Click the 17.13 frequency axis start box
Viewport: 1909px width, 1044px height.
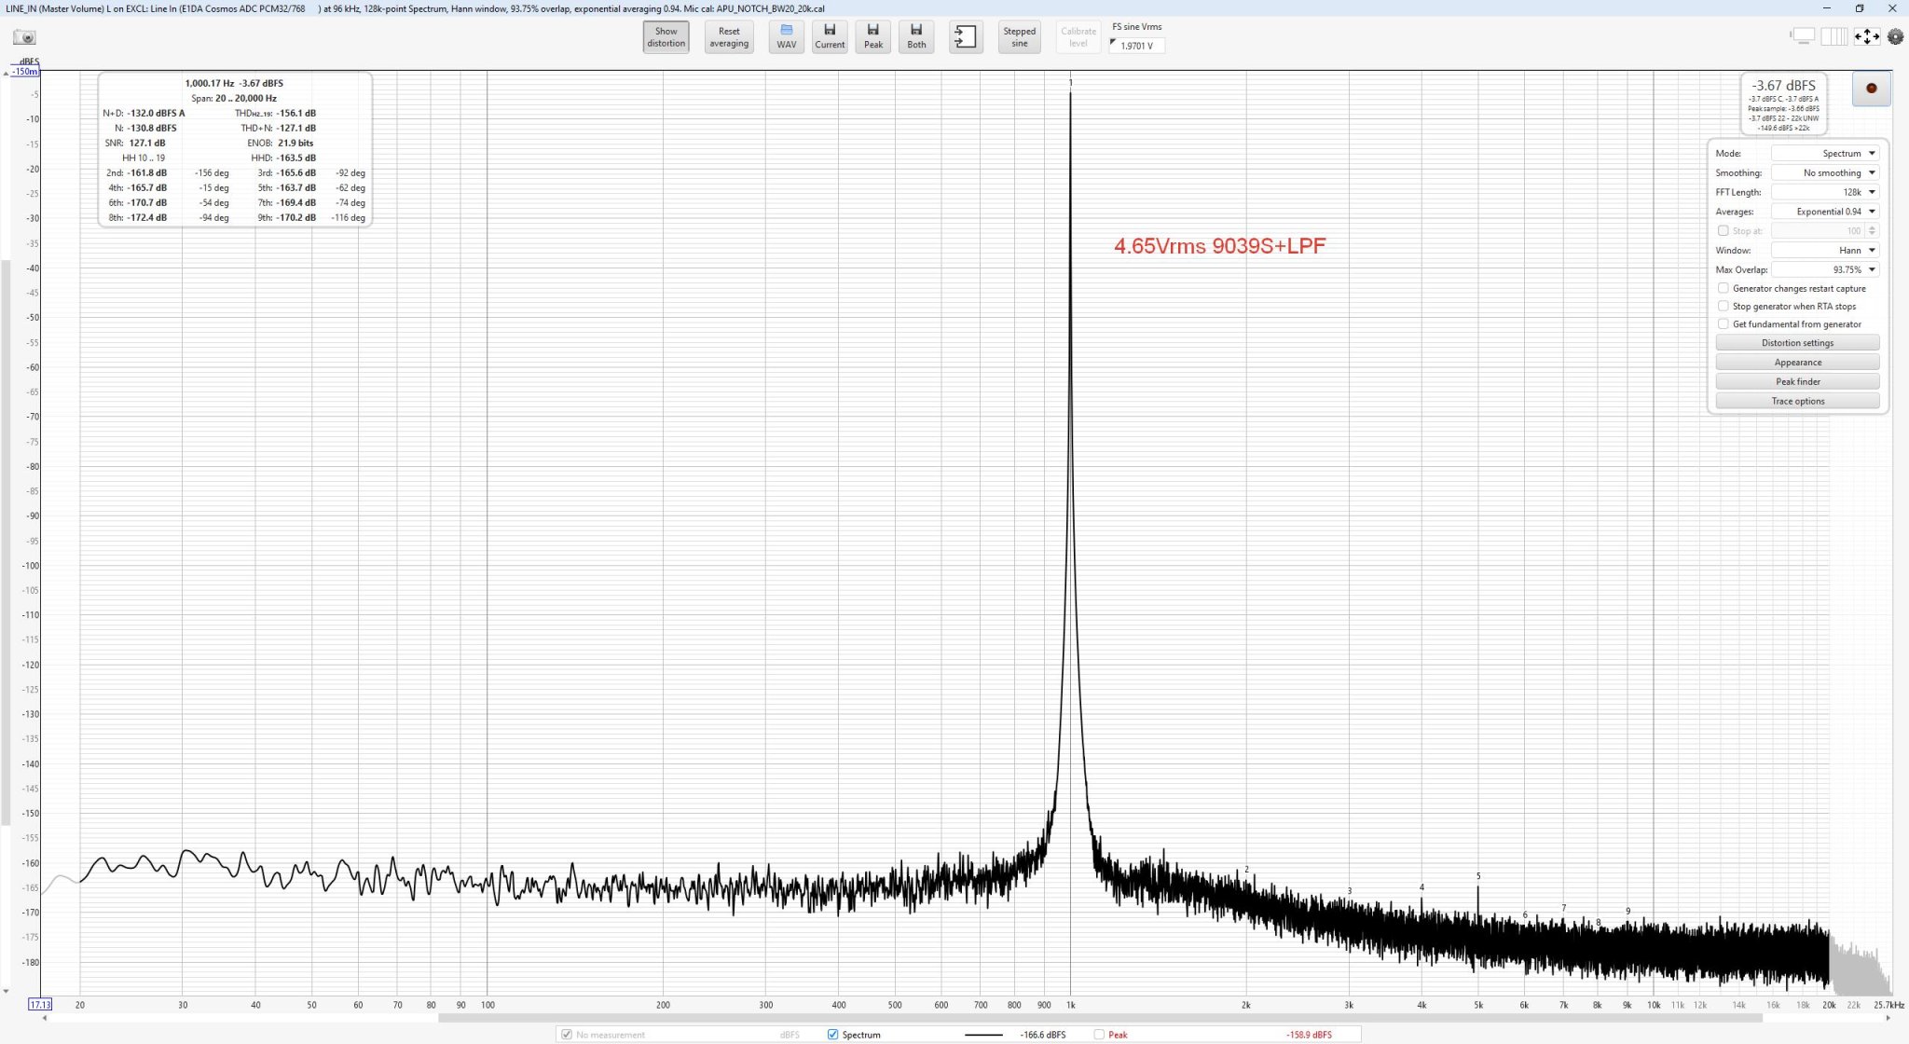click(x=40, y=1005)
